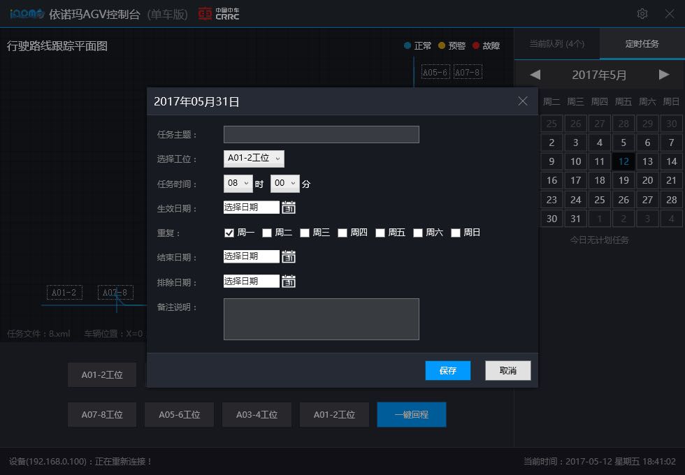Tick the 周日 repeat checkbox
685x475 pixels.
pos(456,233)
